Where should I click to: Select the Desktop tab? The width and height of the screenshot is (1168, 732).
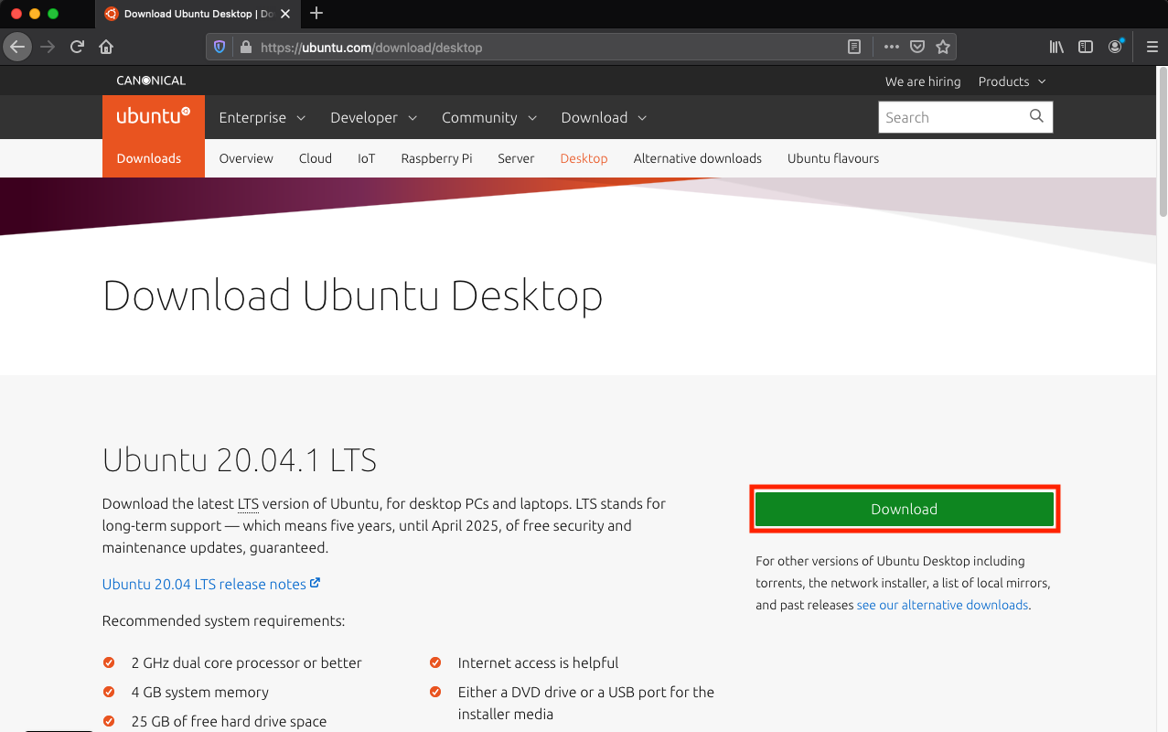584,158
